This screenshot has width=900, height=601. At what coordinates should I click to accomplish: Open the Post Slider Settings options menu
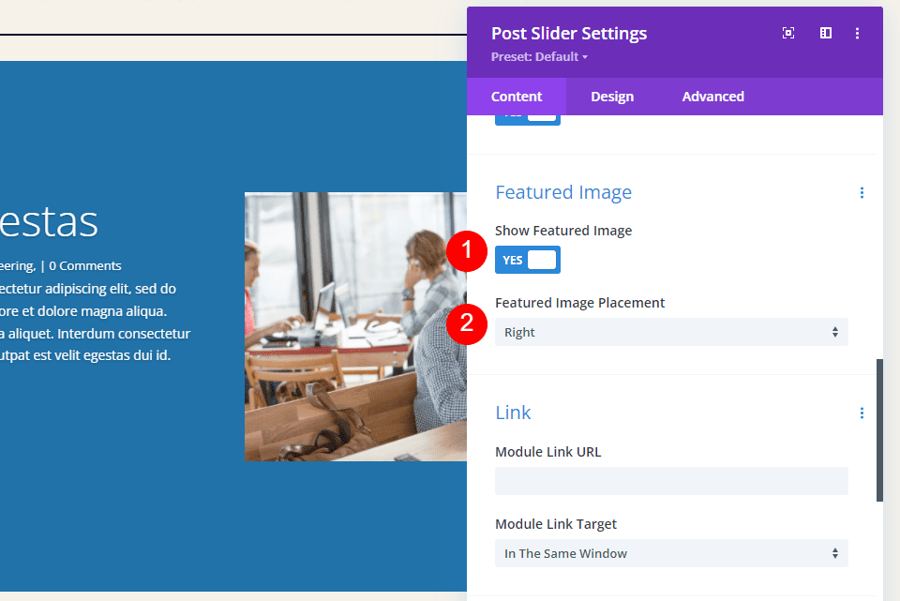858,33
